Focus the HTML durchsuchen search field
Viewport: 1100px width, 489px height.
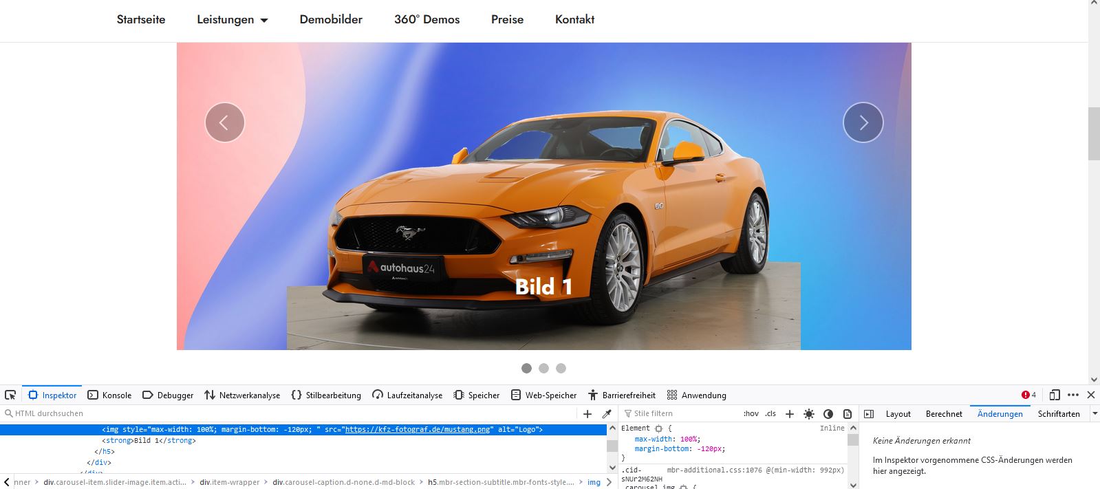point(289,413)
